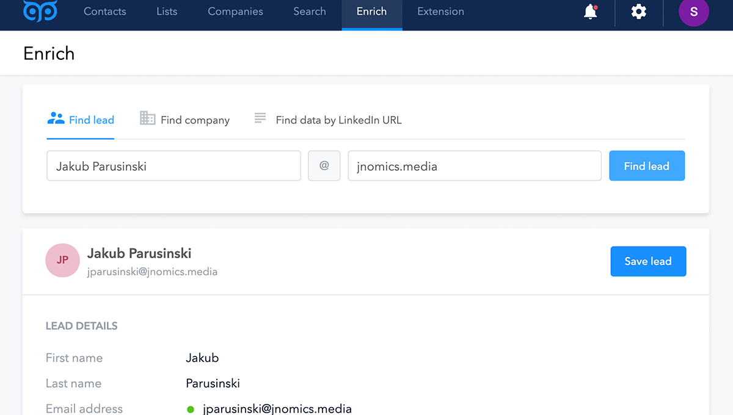Click the green email status dot
Viewport: 733px width, 415px height.
190,410
